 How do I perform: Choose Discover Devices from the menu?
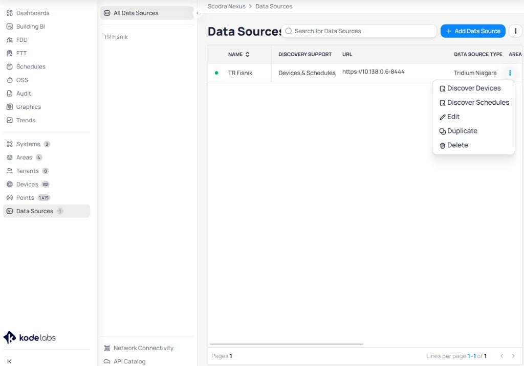(473, 88)
